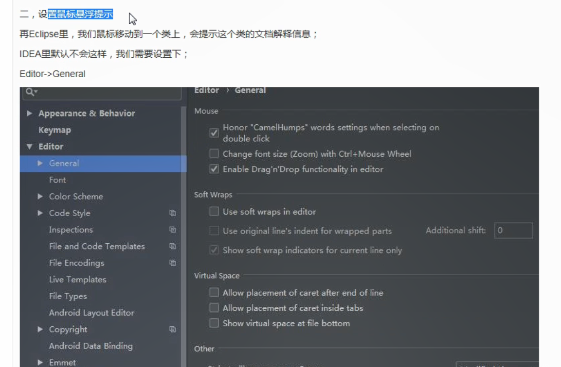Open the Keymap settings page

coord(56,130)
